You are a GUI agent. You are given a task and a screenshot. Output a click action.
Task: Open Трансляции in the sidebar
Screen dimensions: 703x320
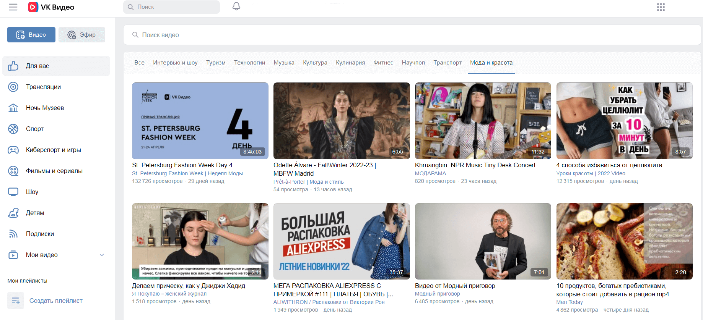(43, 87)
